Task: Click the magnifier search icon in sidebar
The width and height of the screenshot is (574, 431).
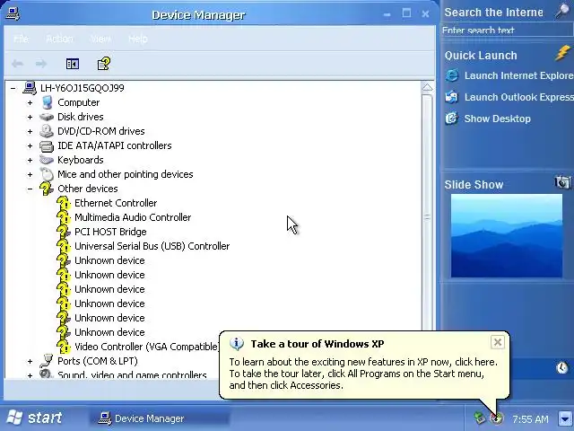Action: click(562, 12)
